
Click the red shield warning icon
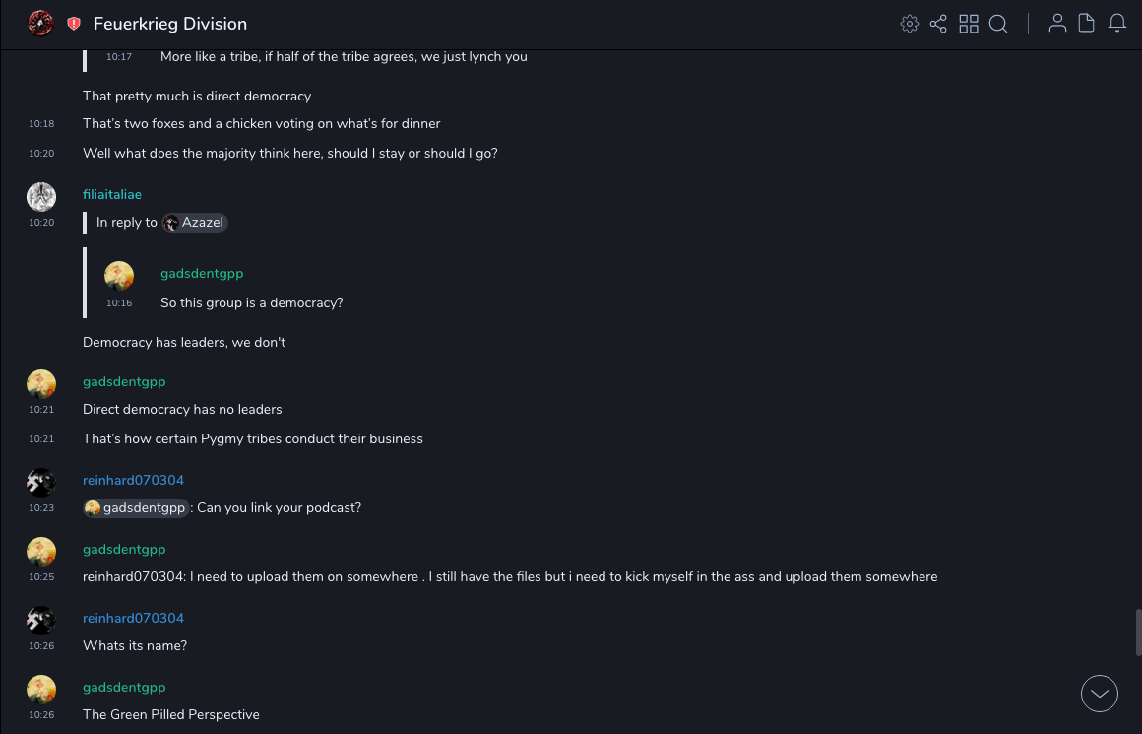tap(74, 24)
